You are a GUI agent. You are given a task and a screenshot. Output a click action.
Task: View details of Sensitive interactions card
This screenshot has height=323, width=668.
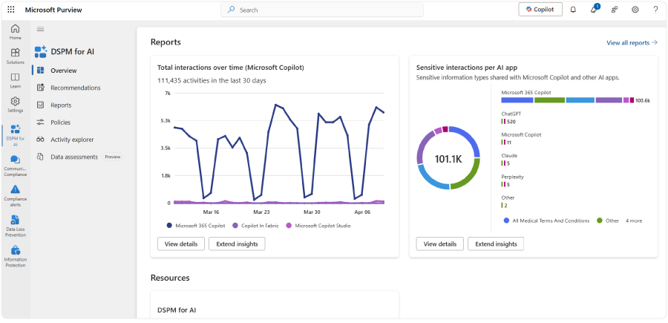(439, 244)
